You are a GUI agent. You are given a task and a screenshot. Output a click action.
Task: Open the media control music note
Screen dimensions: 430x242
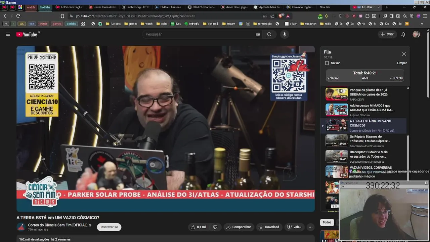pyautogui.click(x=385, y=16)
